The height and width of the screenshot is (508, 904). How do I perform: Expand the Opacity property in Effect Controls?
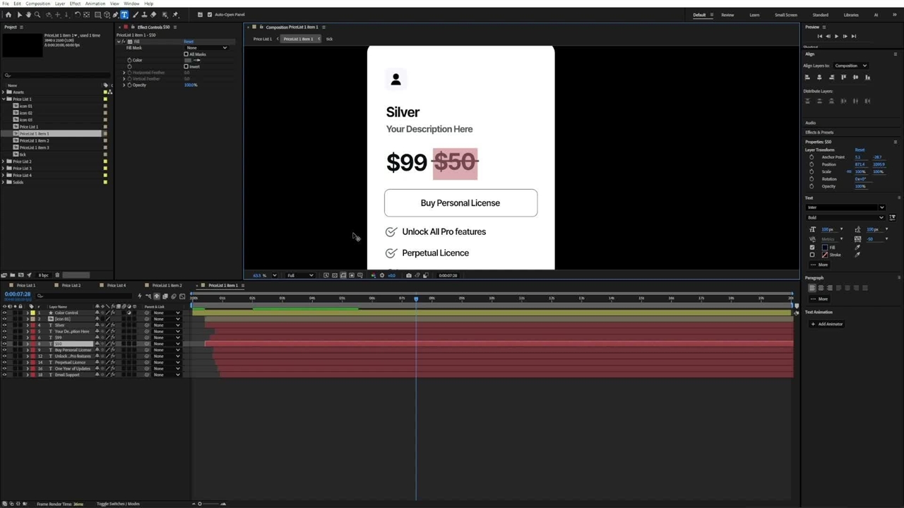[x=124, y=85]
